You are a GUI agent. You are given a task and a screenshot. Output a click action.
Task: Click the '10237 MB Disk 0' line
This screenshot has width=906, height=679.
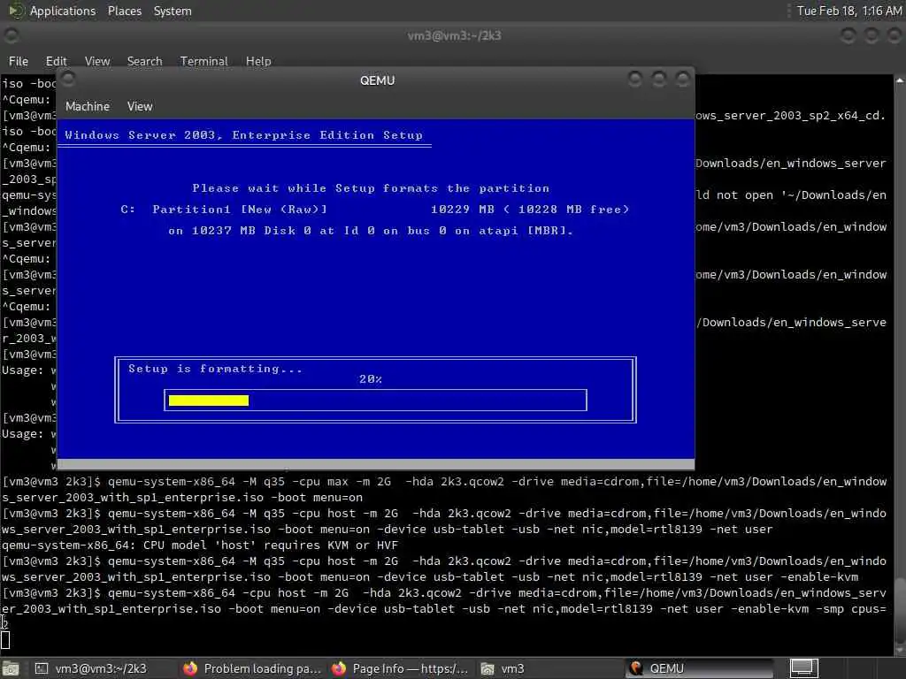coord(371,231)
